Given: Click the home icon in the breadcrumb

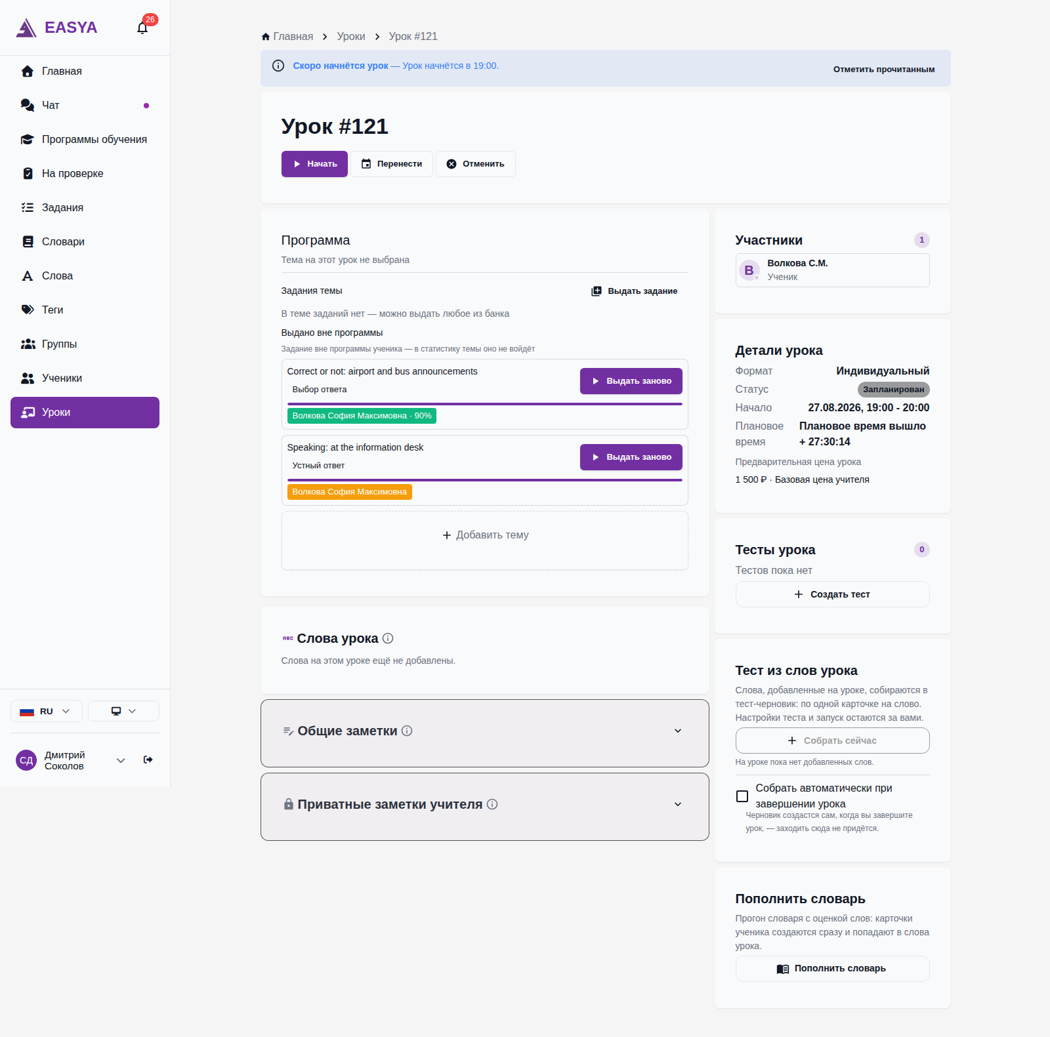Looking at the screenshot, I should (266, 37).
